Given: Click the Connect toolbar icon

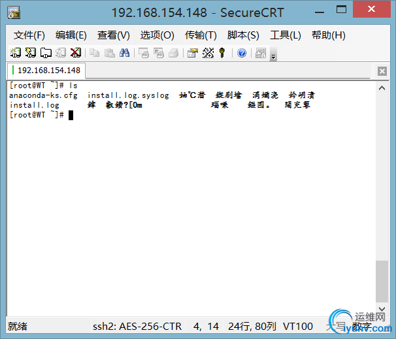Looking at the screenshot, I should [x=16, y=53].
